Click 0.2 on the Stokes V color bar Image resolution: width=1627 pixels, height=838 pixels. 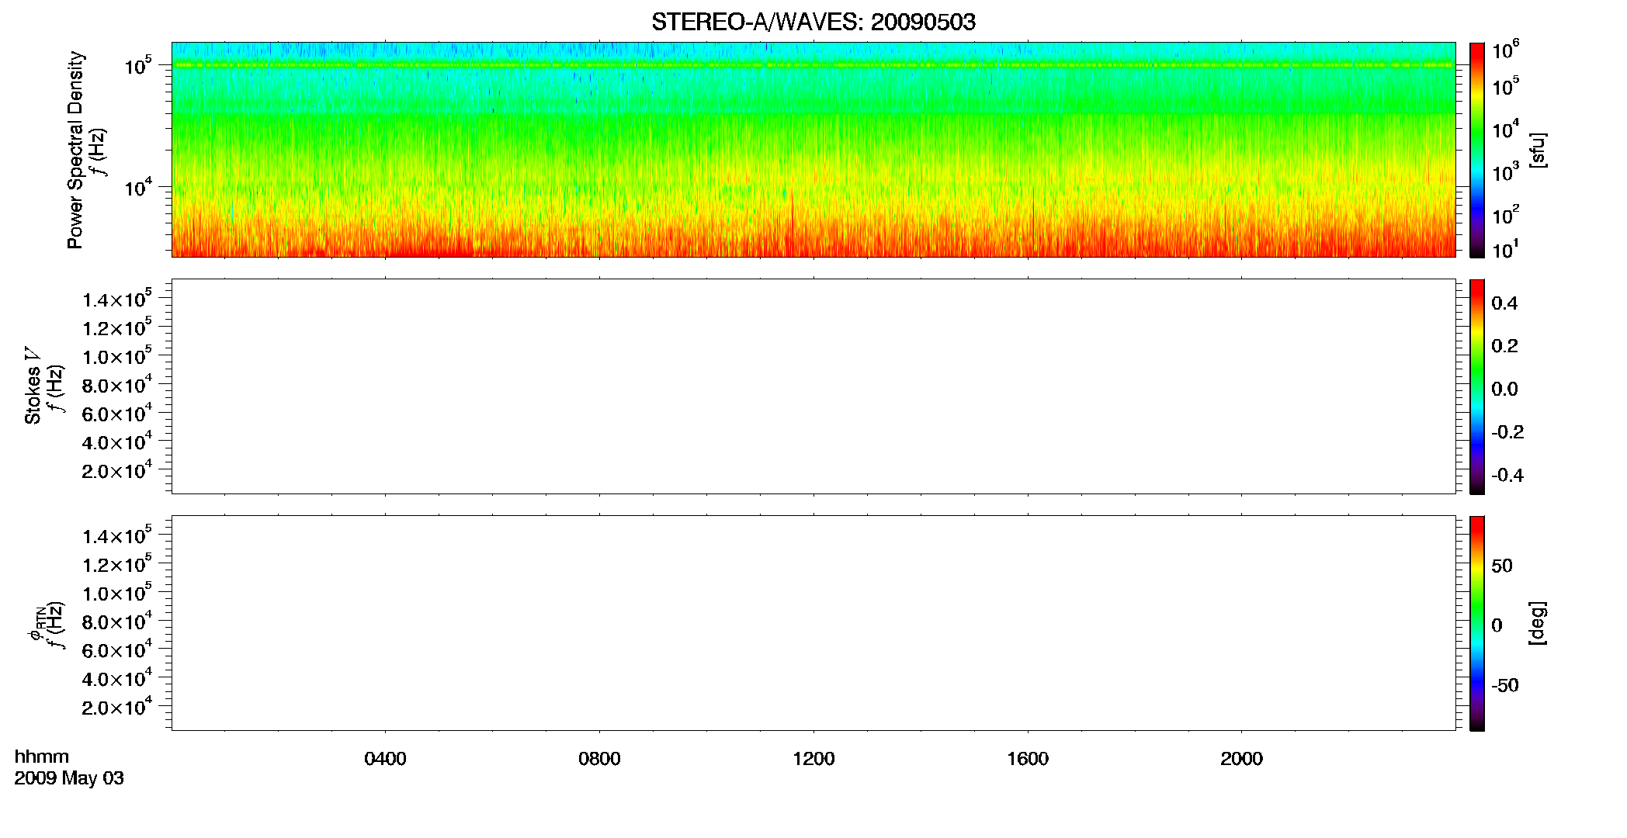coord(1504,345)
